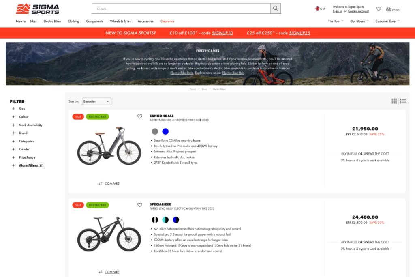Open the New In menu
Screen dimensions: 415x277
(21, 21)
